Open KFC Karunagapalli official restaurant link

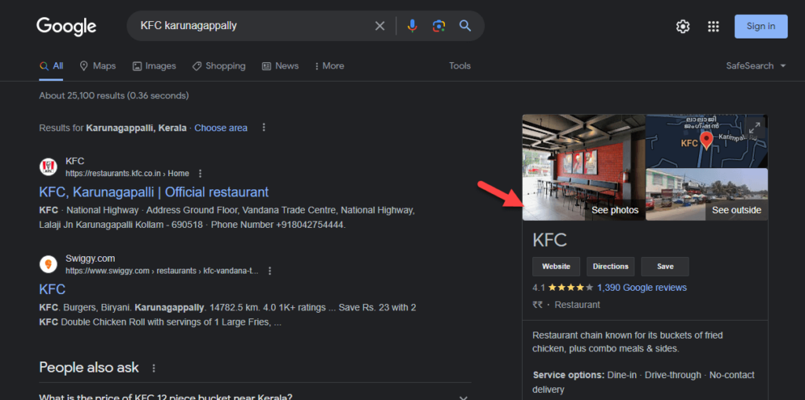[x=153, y=192]
